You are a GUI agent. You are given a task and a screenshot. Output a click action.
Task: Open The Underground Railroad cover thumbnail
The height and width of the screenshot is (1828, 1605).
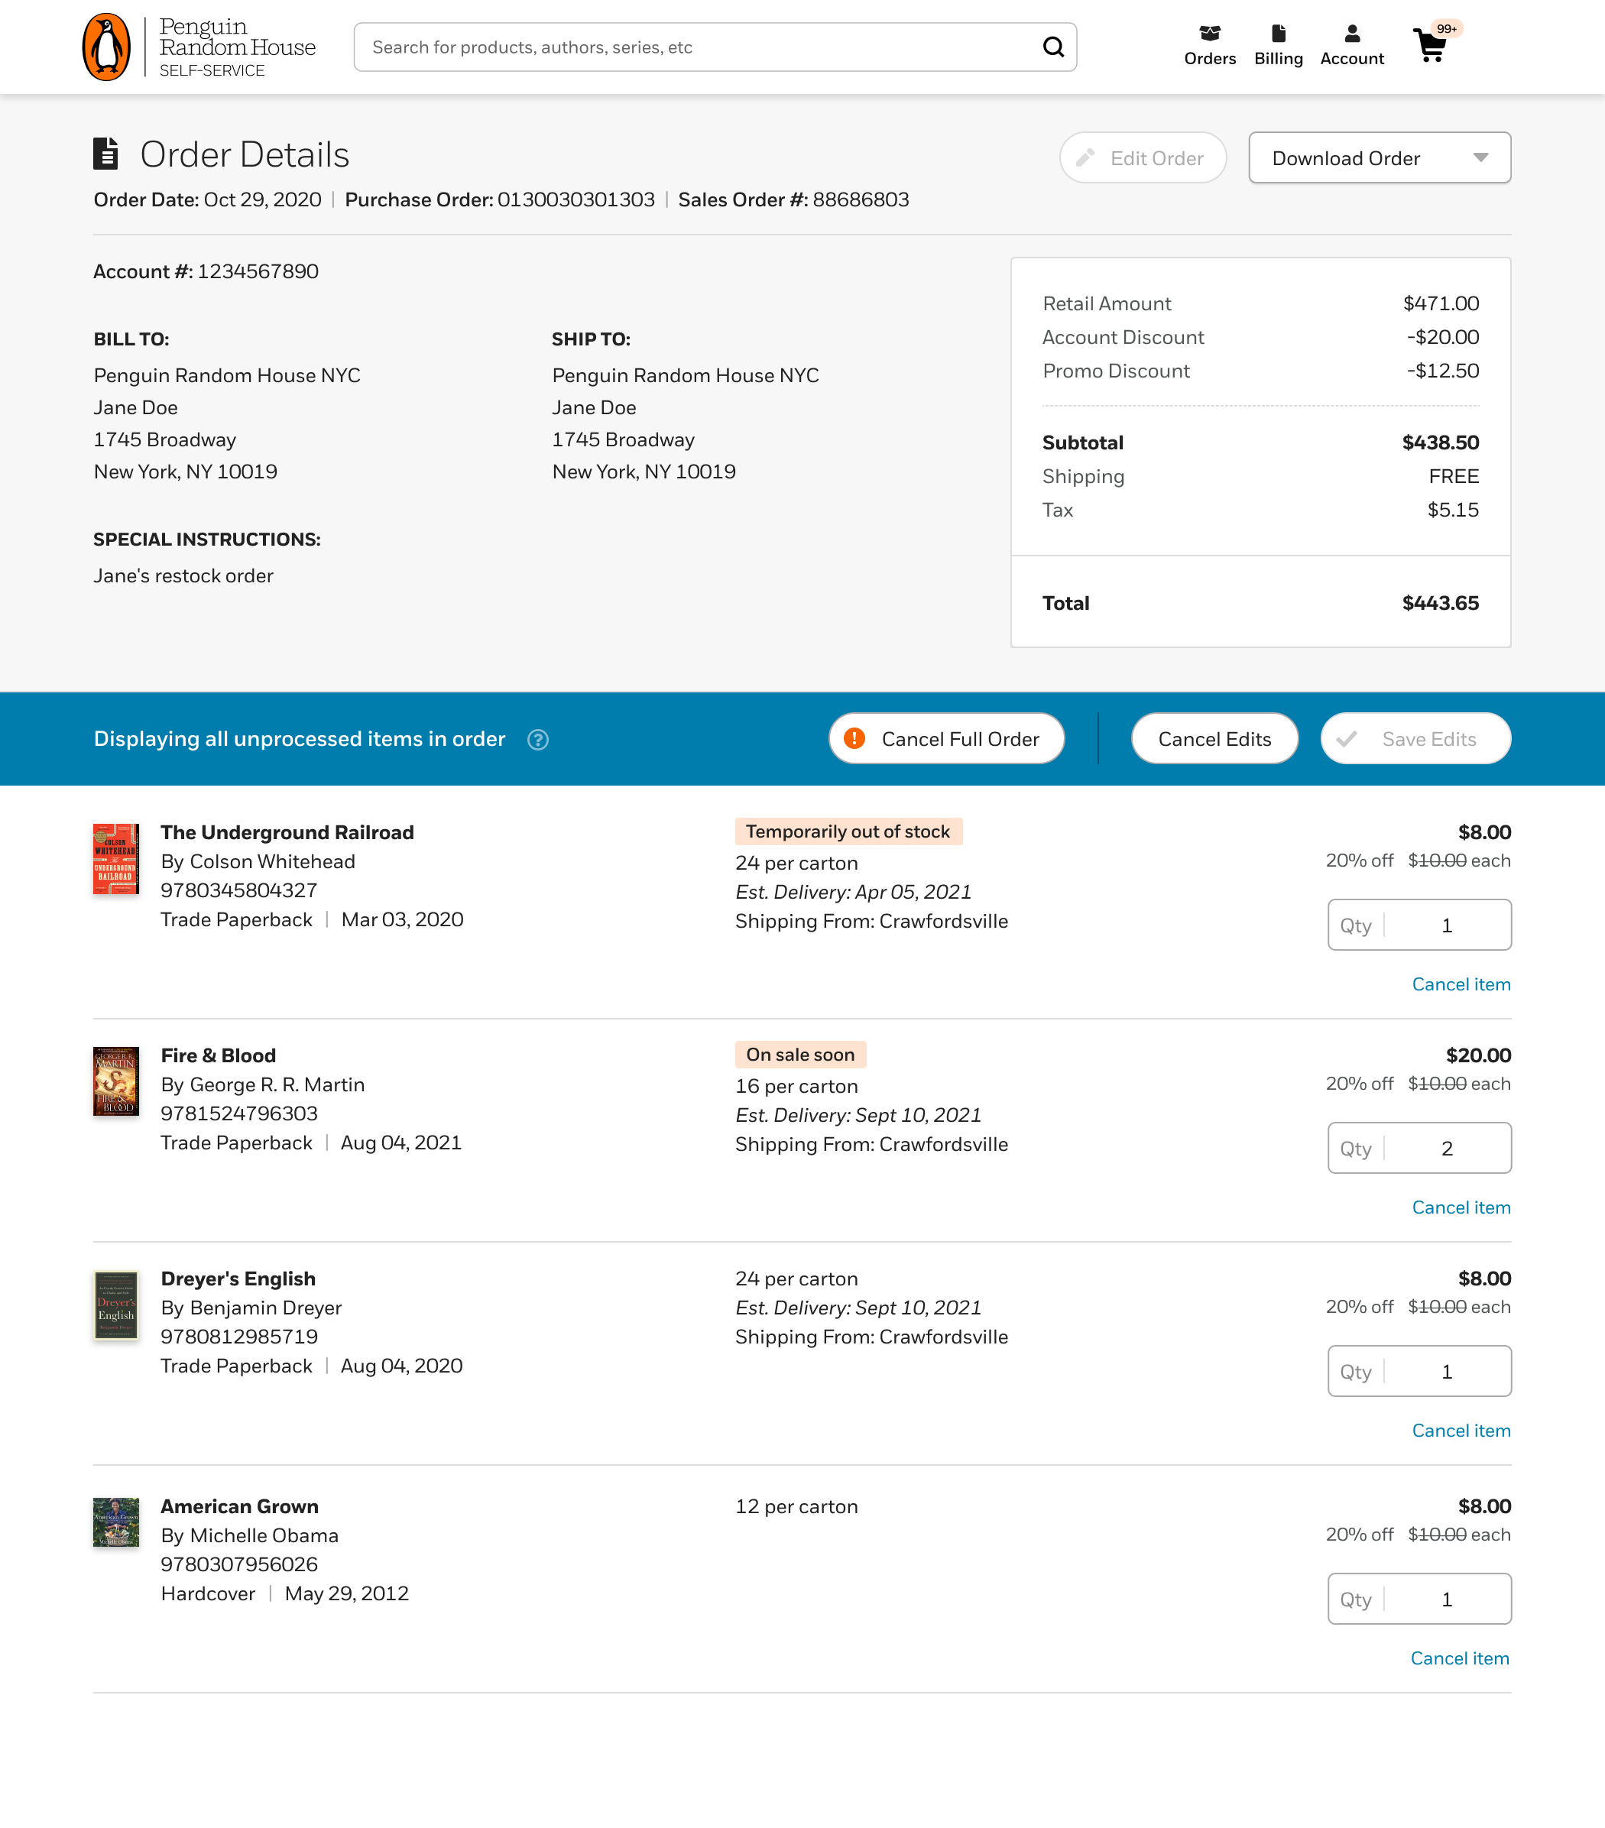pos(116,858)
